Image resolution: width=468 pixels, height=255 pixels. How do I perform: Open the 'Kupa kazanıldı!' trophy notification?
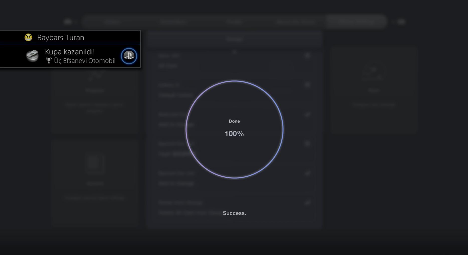pyautogui.click(x=70, y=52)
